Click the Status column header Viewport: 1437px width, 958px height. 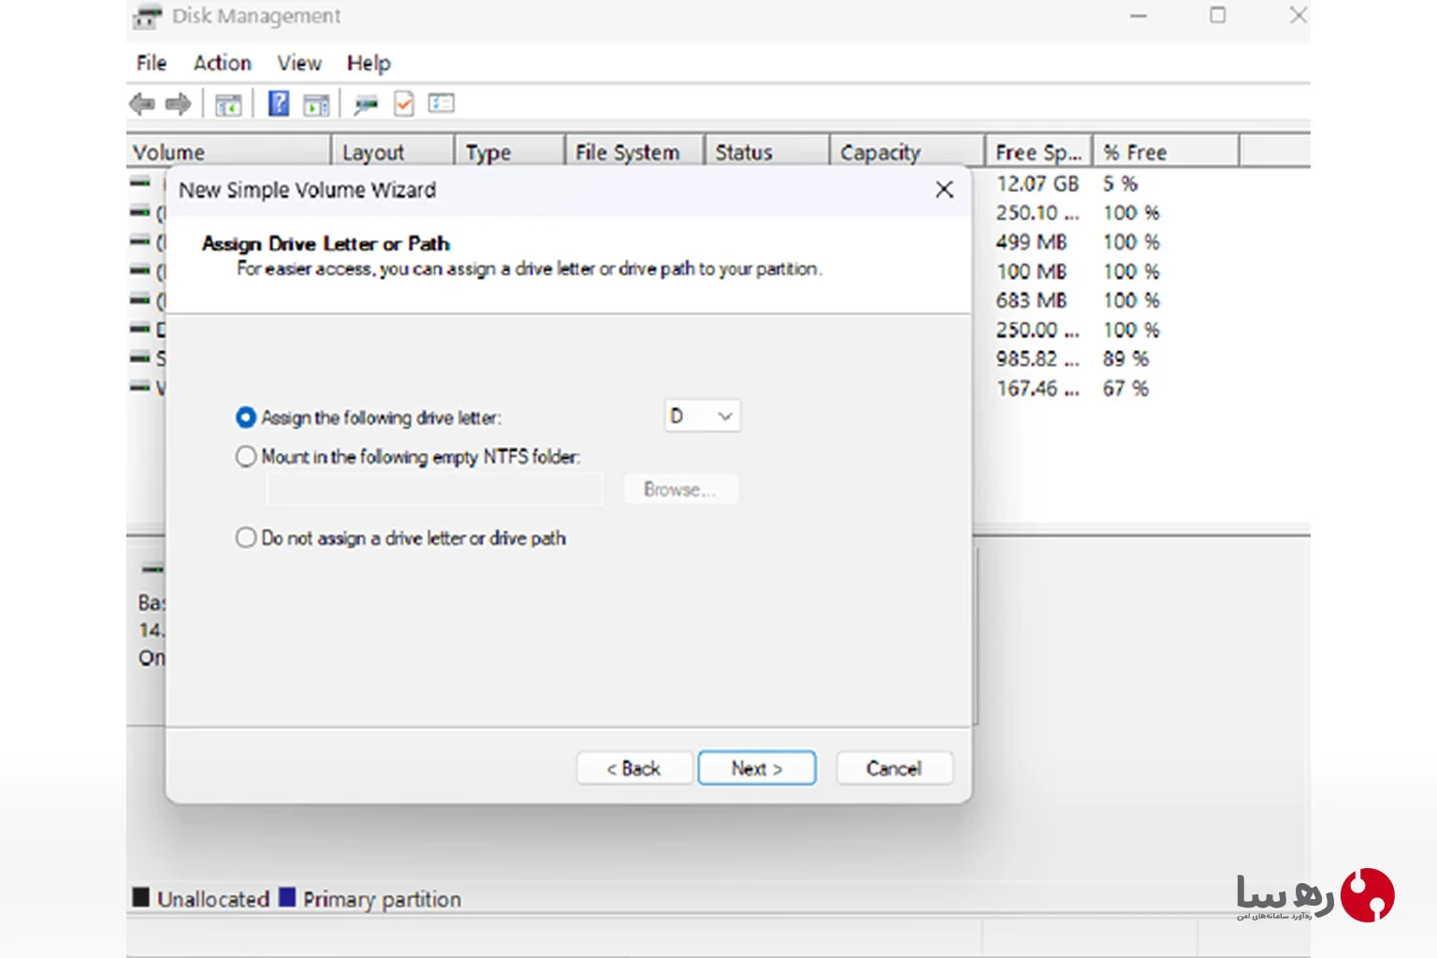click(767, 152)
